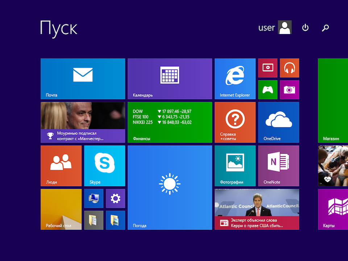Click the power button icon

(305, 28)
